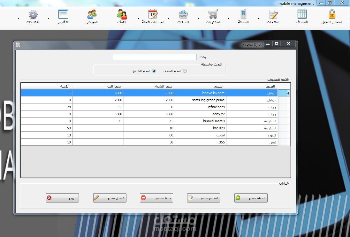Select the huawei mate8 cell
This screenshot has width=350, height=237.
pyautogui.click(x=201, y=121)
